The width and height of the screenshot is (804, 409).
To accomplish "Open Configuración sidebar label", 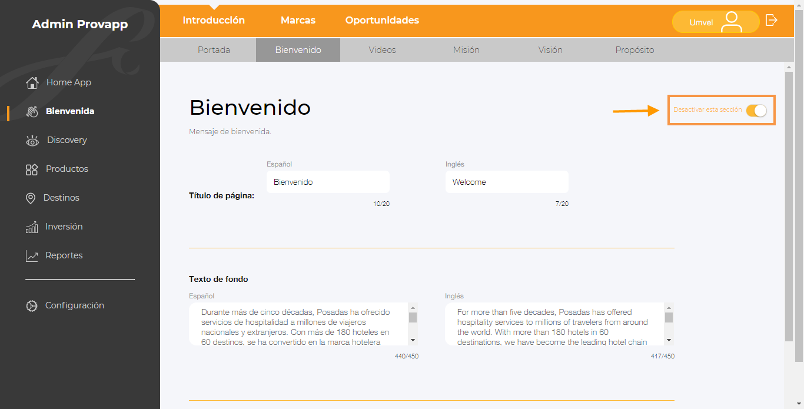I will (75, 305).
